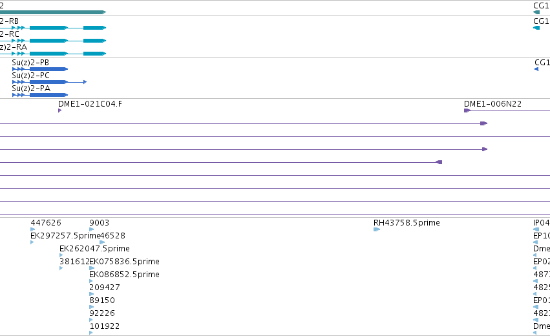
Task: Open the DME1-006N22 BAC label
Action: [493, 104]
